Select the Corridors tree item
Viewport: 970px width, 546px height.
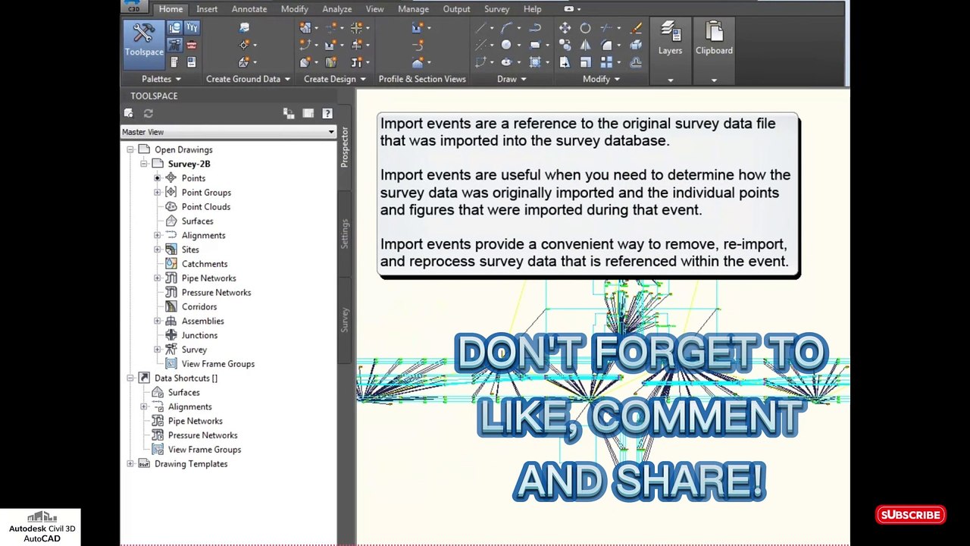click(x=199, y=307)
